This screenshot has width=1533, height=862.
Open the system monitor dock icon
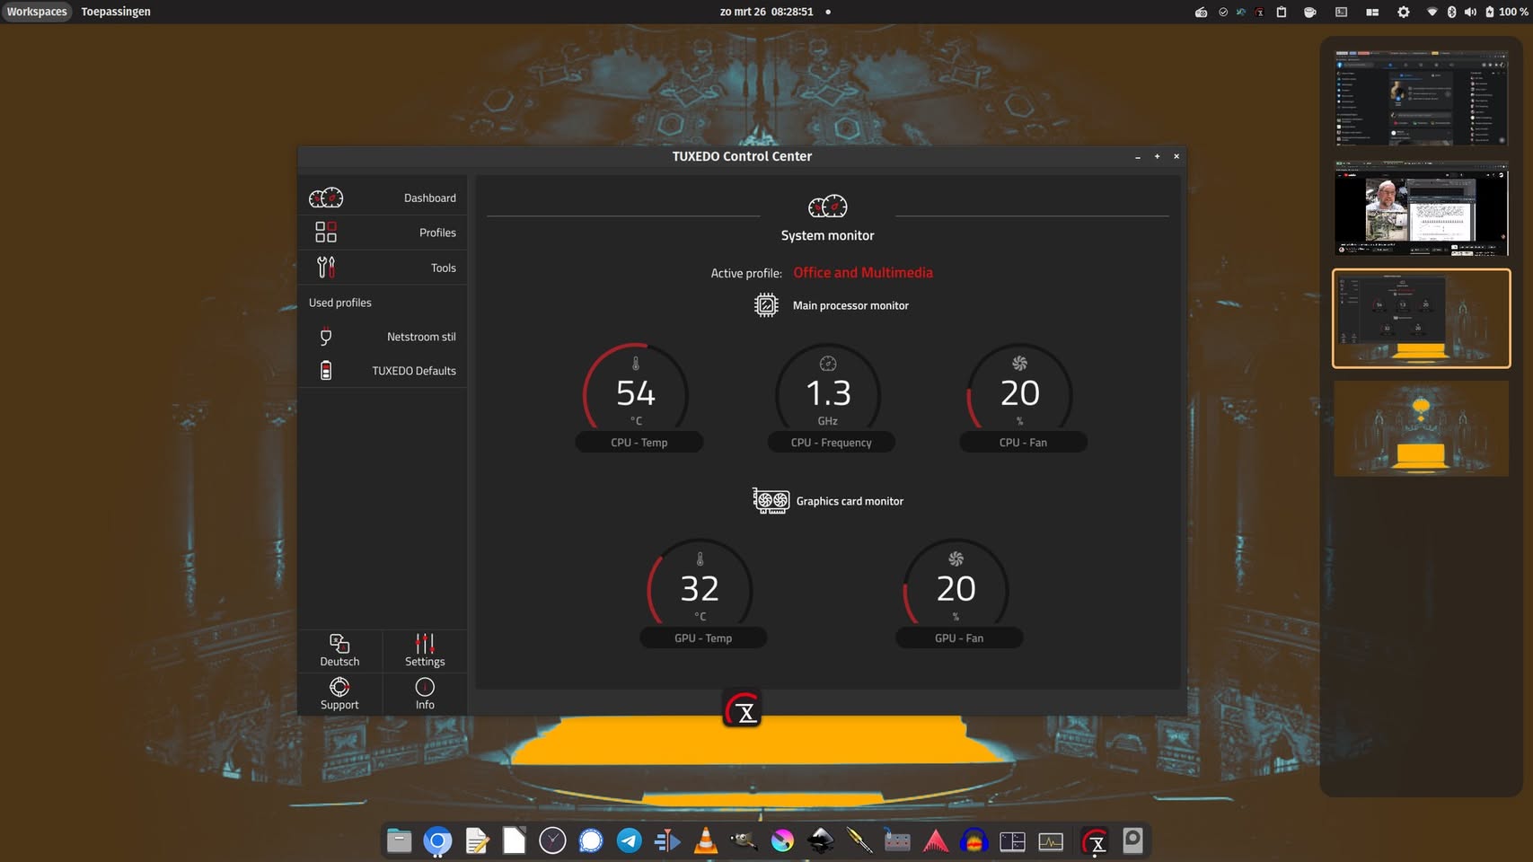coord(1051,840)
